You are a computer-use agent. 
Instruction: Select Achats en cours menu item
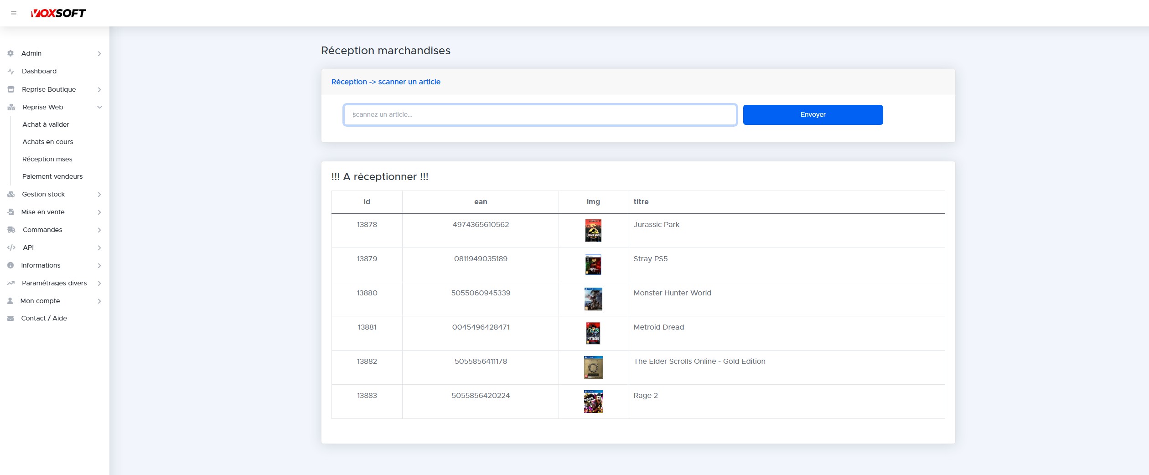(x=48, y=142)
